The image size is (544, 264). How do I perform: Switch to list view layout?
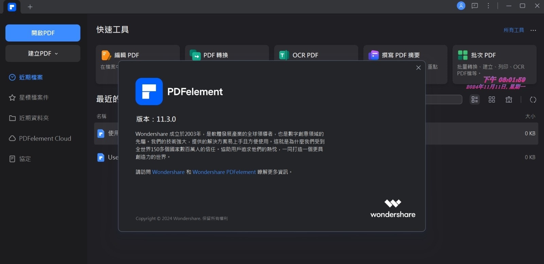click(x=475, y=100)
